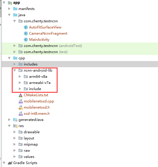Image resolution: width=158 pixels, height=167 pixels.
Task: Expand the androidTest package node
Action: pyautogui.click(x=15, y=46)
